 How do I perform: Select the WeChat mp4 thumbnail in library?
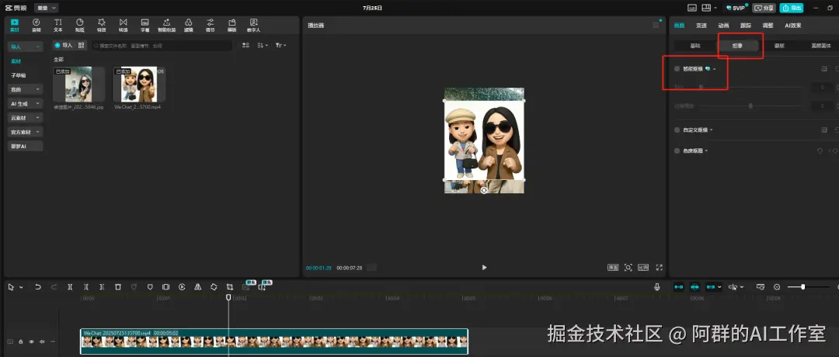pyautogui.click(x=138, y=85)
